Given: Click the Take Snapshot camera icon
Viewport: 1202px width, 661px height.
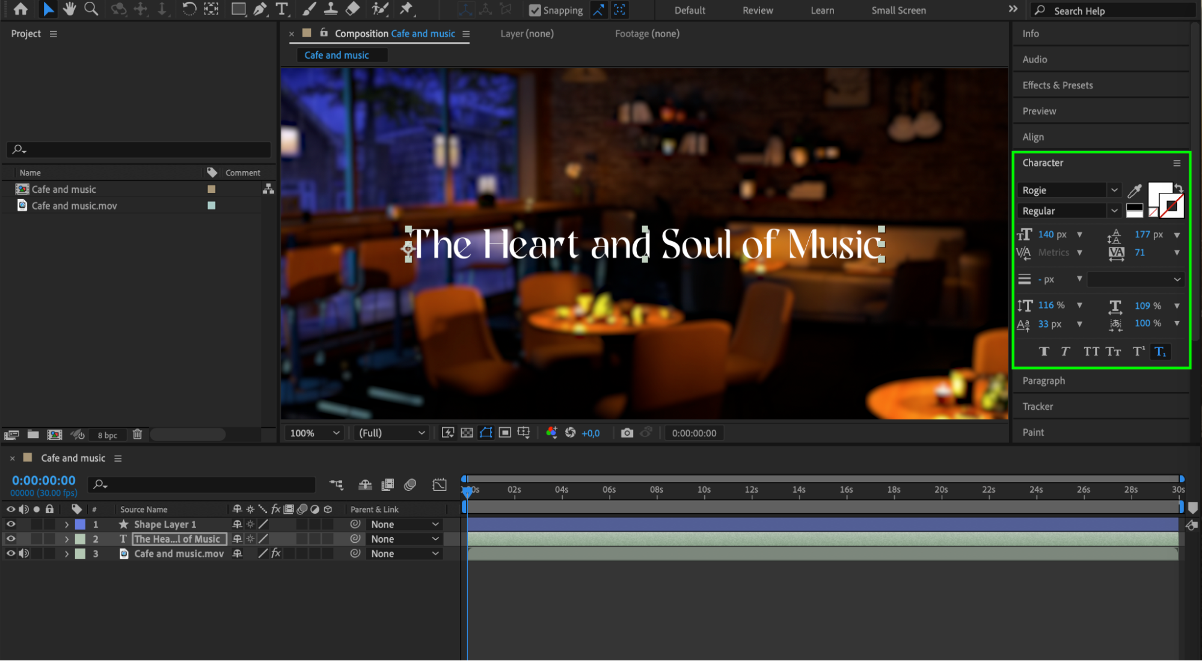Looking at the screenshot, I should coord(627,433).
